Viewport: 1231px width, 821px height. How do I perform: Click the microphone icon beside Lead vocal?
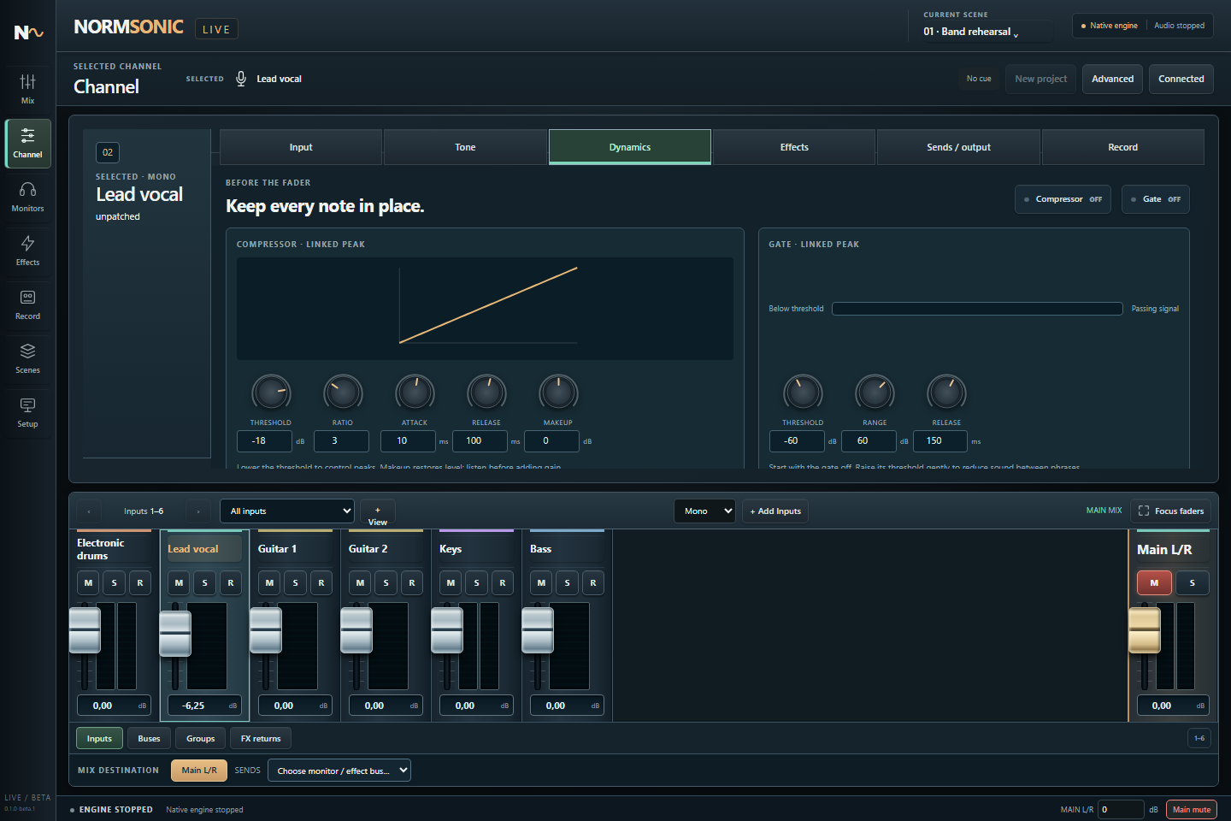click(241, 79)
